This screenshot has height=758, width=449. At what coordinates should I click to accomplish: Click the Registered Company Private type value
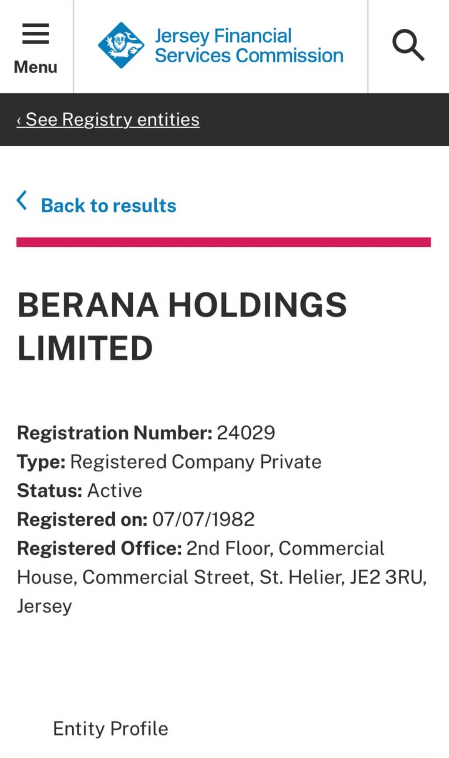pyautogui.click(x=196, y=462)
